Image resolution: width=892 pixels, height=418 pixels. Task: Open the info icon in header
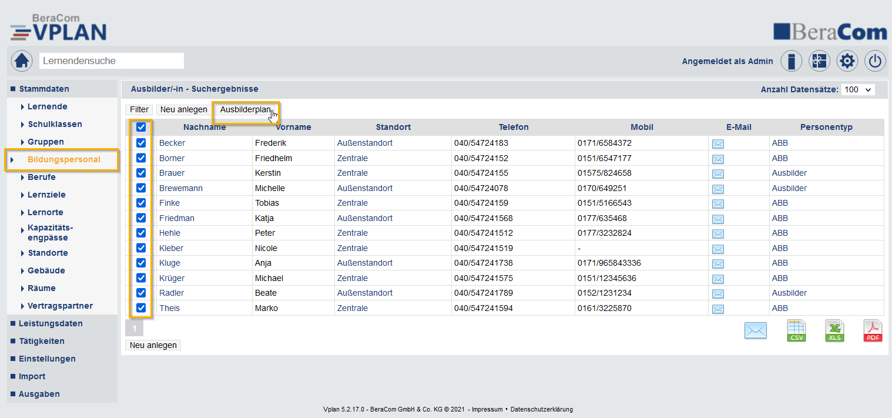coord(791,61)
